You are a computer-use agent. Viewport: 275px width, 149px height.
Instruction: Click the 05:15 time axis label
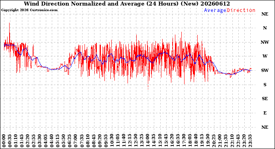point(58,141)
